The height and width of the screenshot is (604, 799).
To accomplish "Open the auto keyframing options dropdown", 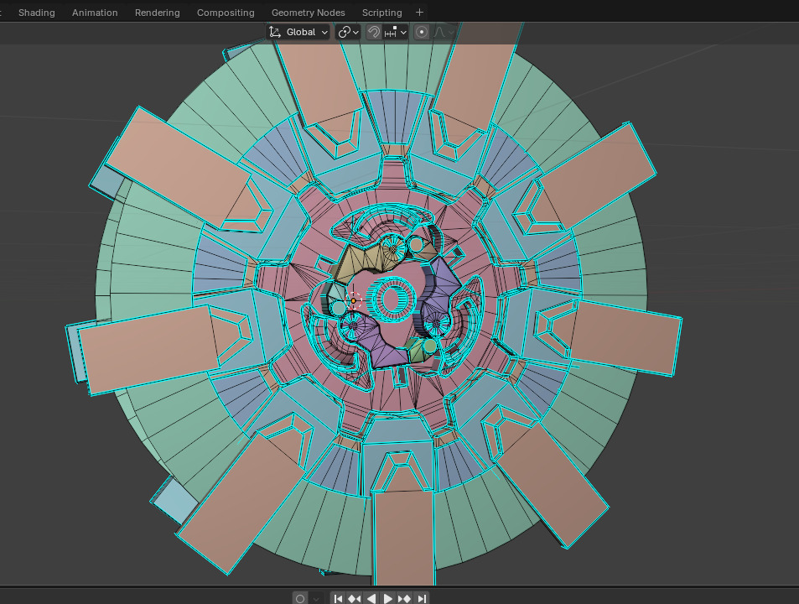I will [x=316, y=598].
